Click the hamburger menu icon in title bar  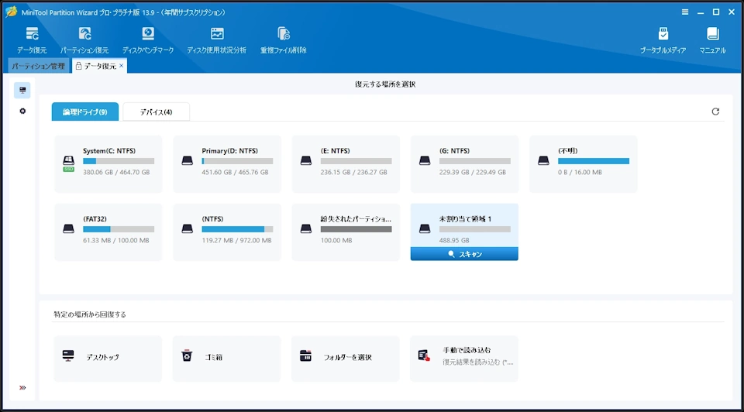click(x=684, y=12)
